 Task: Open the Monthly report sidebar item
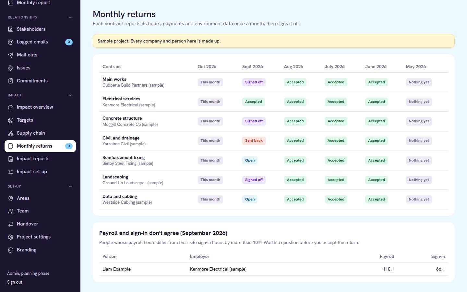pyautogui.click(x=40, y=3)
